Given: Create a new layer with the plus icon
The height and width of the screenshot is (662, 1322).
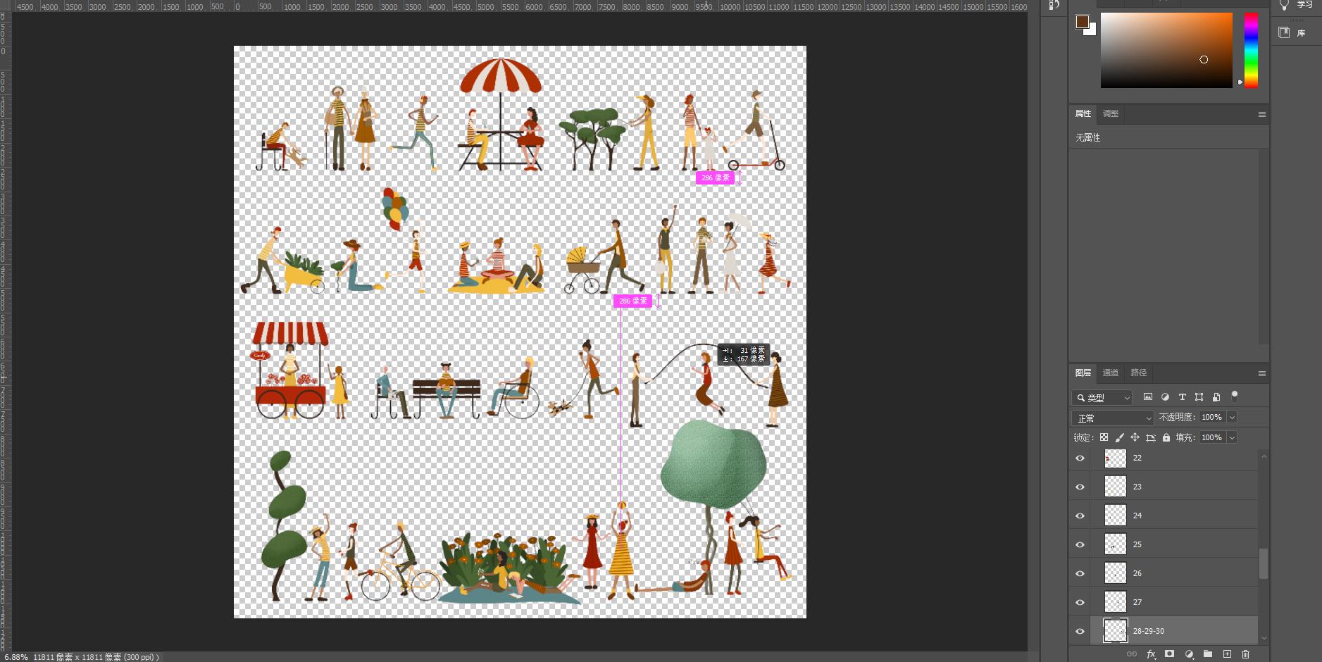Looking at the screenshot, I should (x=1227, y=654).
